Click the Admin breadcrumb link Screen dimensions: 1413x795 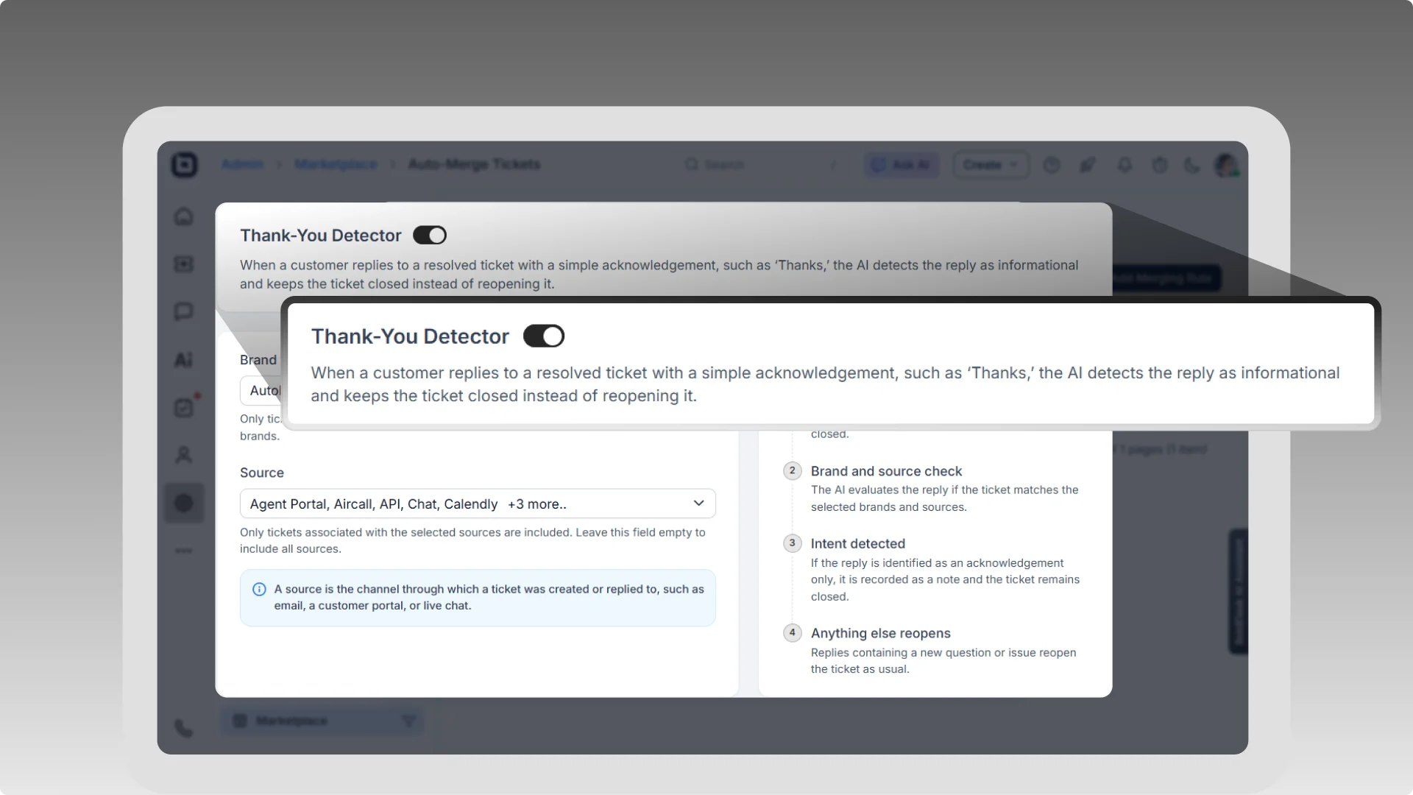click(x=242, y=164)
